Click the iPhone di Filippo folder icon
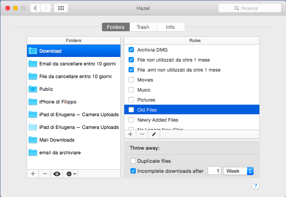 [x=33, y=102]
